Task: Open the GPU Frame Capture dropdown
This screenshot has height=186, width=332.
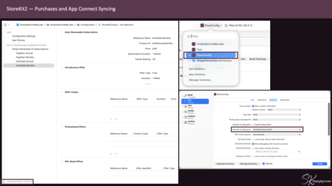Action: point(277,134)
